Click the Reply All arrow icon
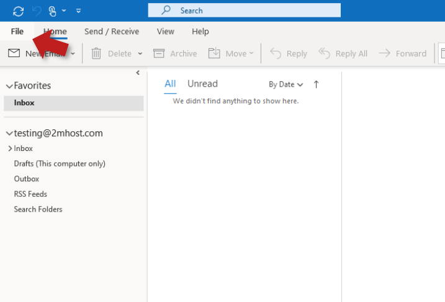This screenshot has width=445, height=302. pos(325,54)
